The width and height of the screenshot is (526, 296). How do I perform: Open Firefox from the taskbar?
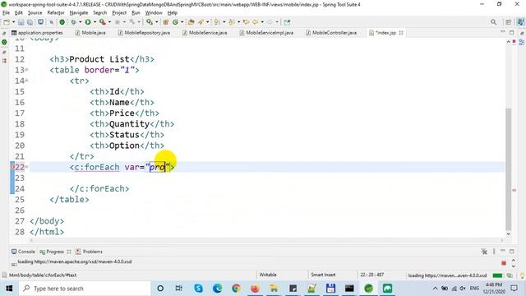255,289
